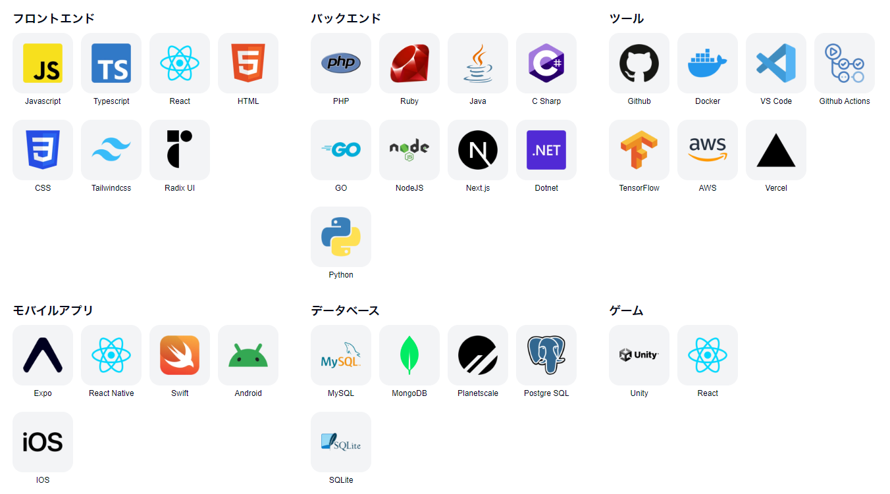
Task: Open the Docker whale icon
Action: pos(708,63)
